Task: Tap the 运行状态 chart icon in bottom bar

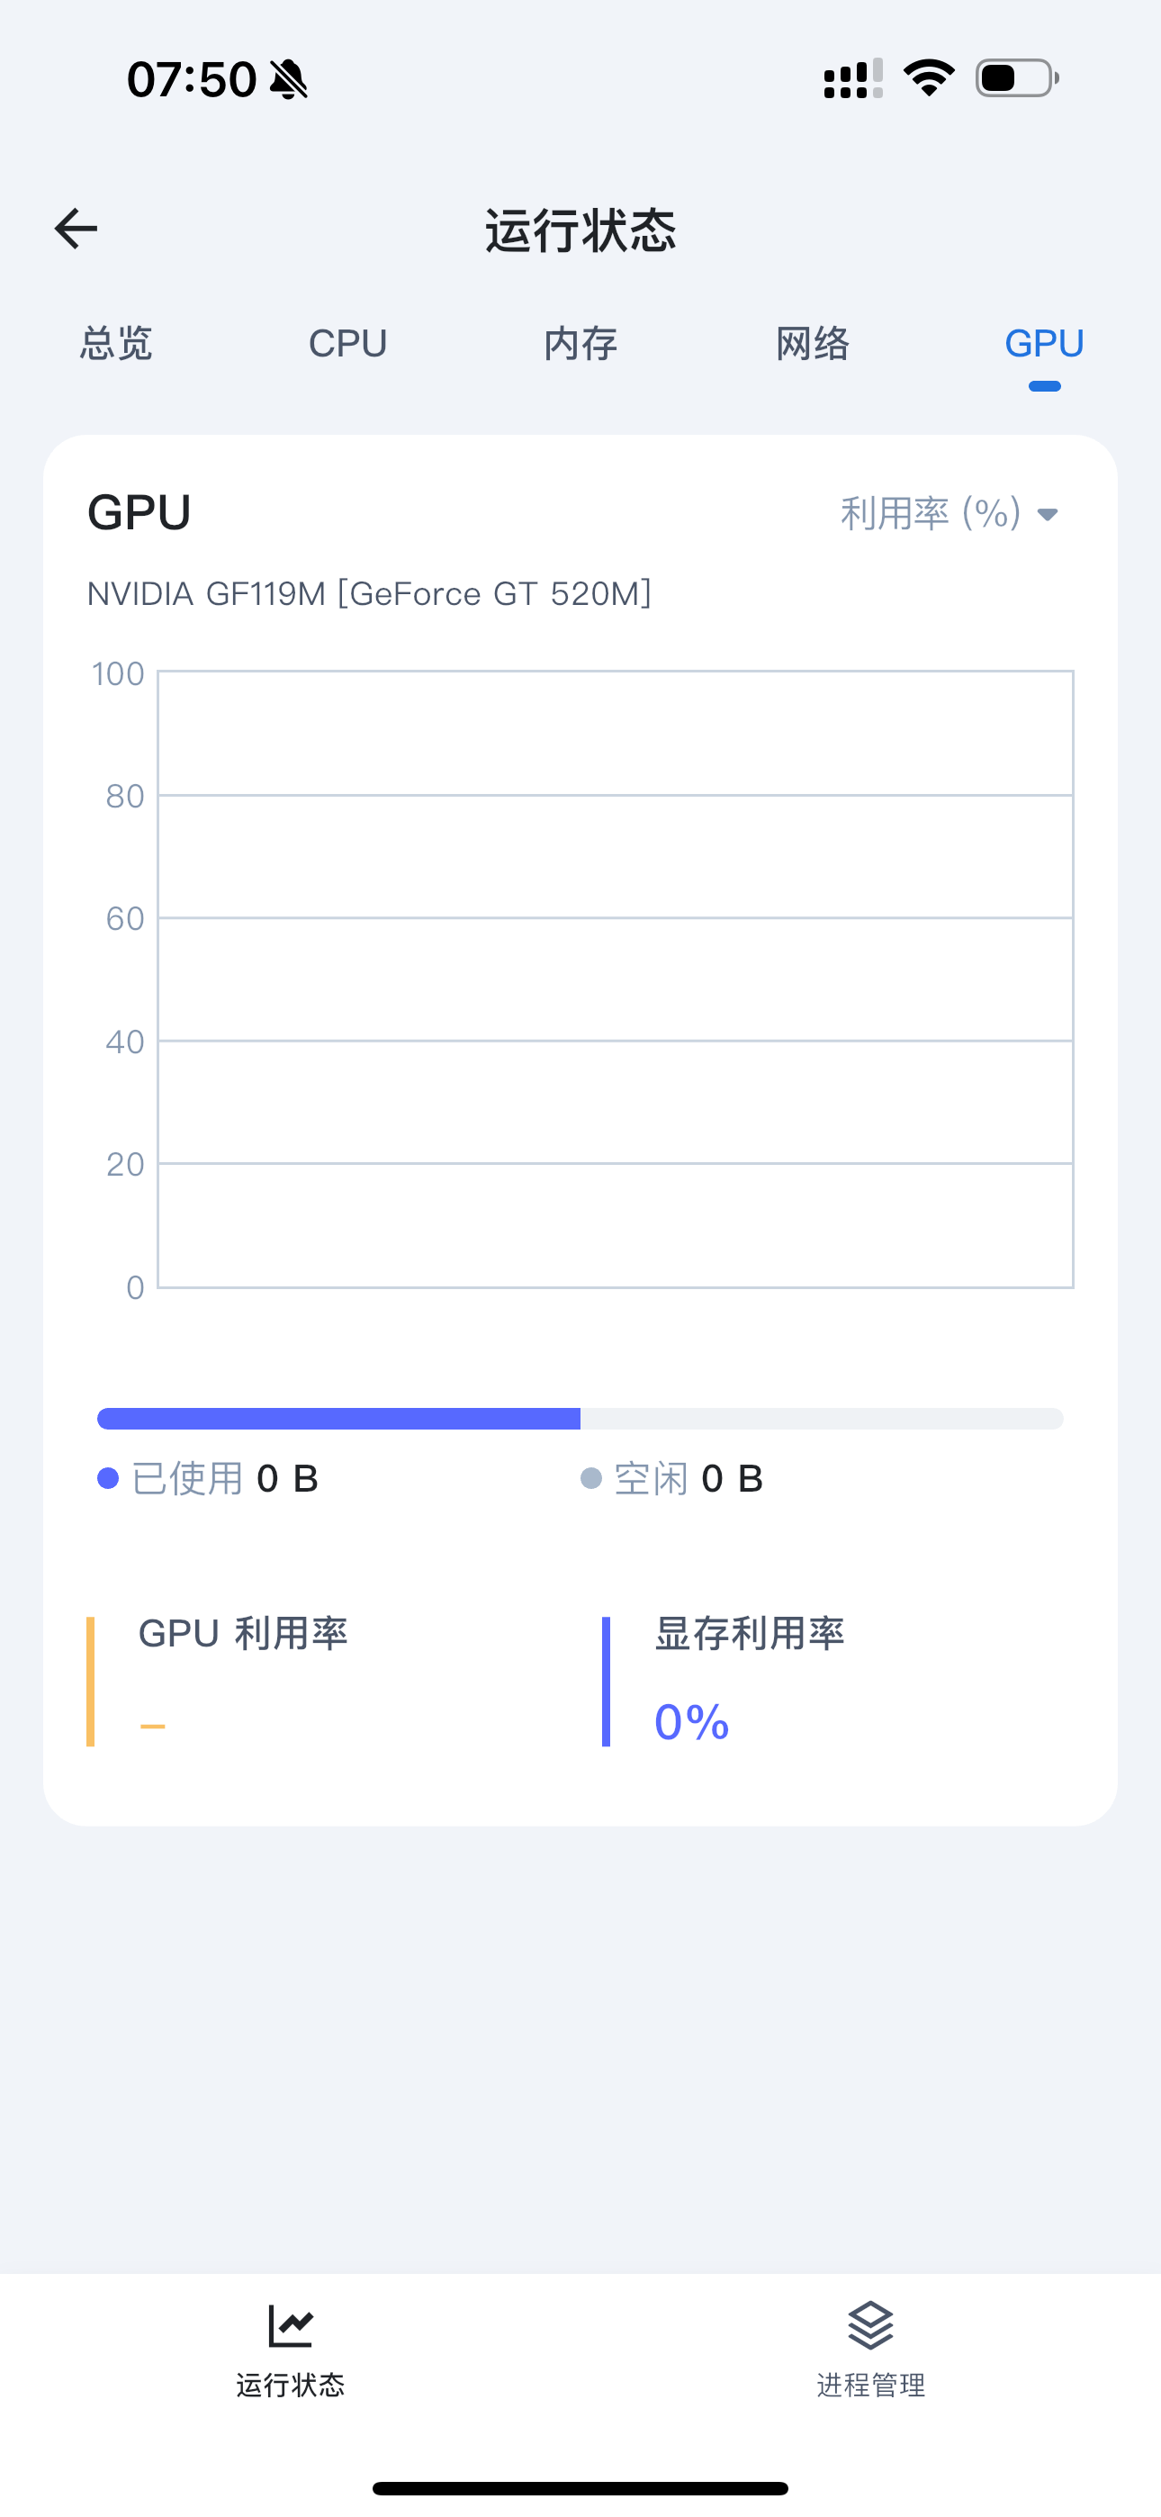Action: click(x=290, y=2325)
